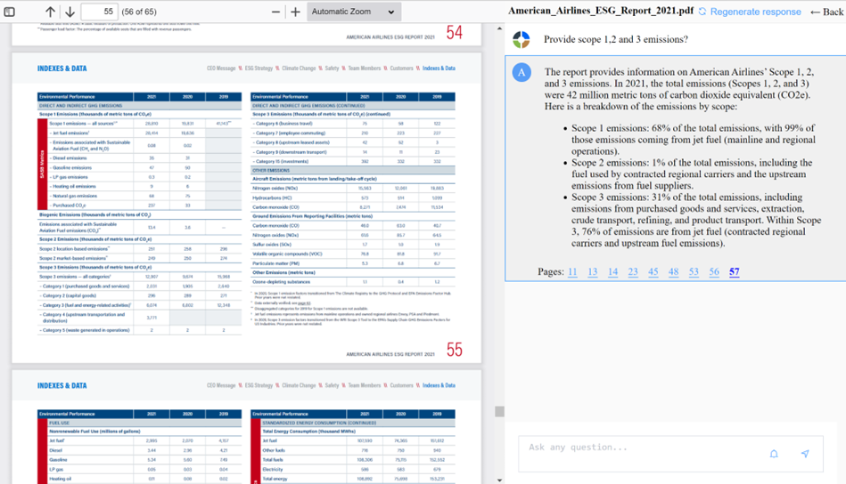Viewport: 846px width, 484px height.
Task: Click 'ESG Strategy' in page 55 header navigation
Action: (259, 69)
